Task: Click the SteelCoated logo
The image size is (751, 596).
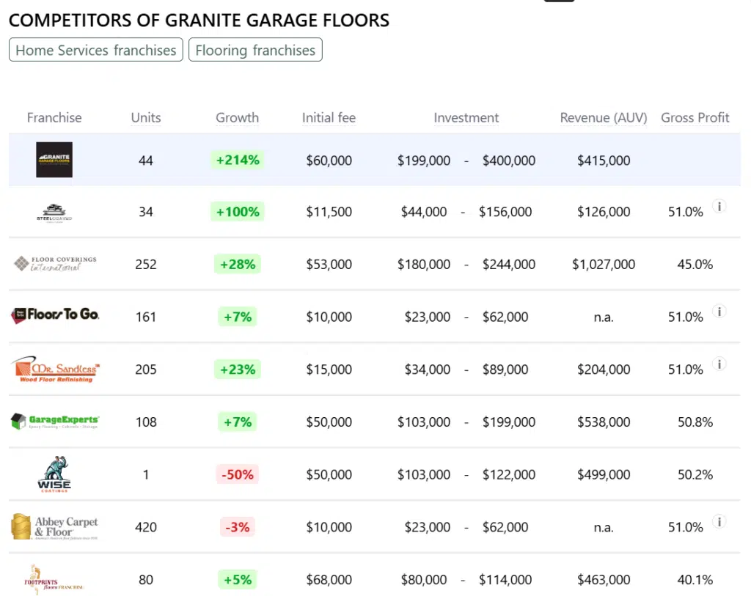Action: click(54, 213)
